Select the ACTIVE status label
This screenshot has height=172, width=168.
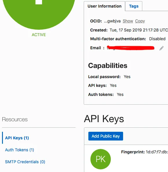(x=38, y=35)
